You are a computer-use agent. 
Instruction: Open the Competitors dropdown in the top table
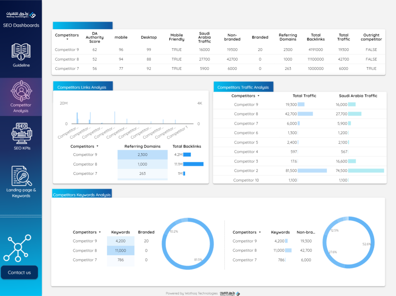point(67,37)
